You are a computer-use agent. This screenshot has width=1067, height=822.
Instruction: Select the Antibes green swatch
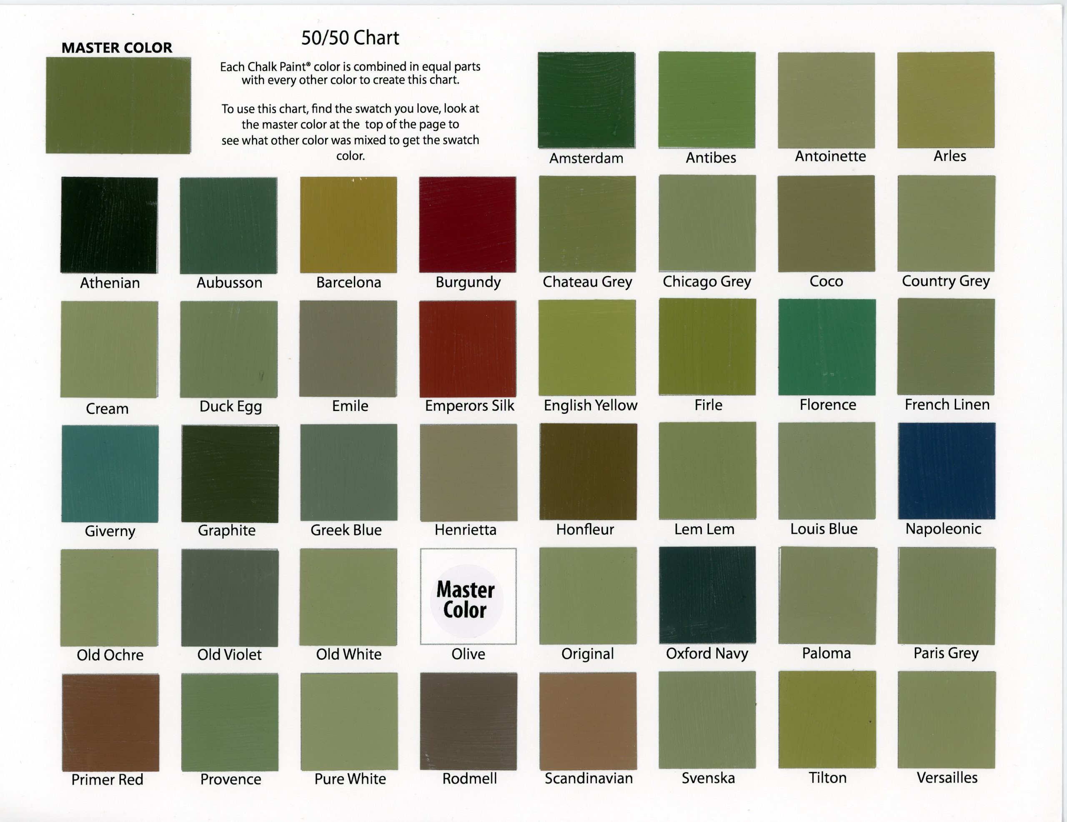(x=707, y=100)
